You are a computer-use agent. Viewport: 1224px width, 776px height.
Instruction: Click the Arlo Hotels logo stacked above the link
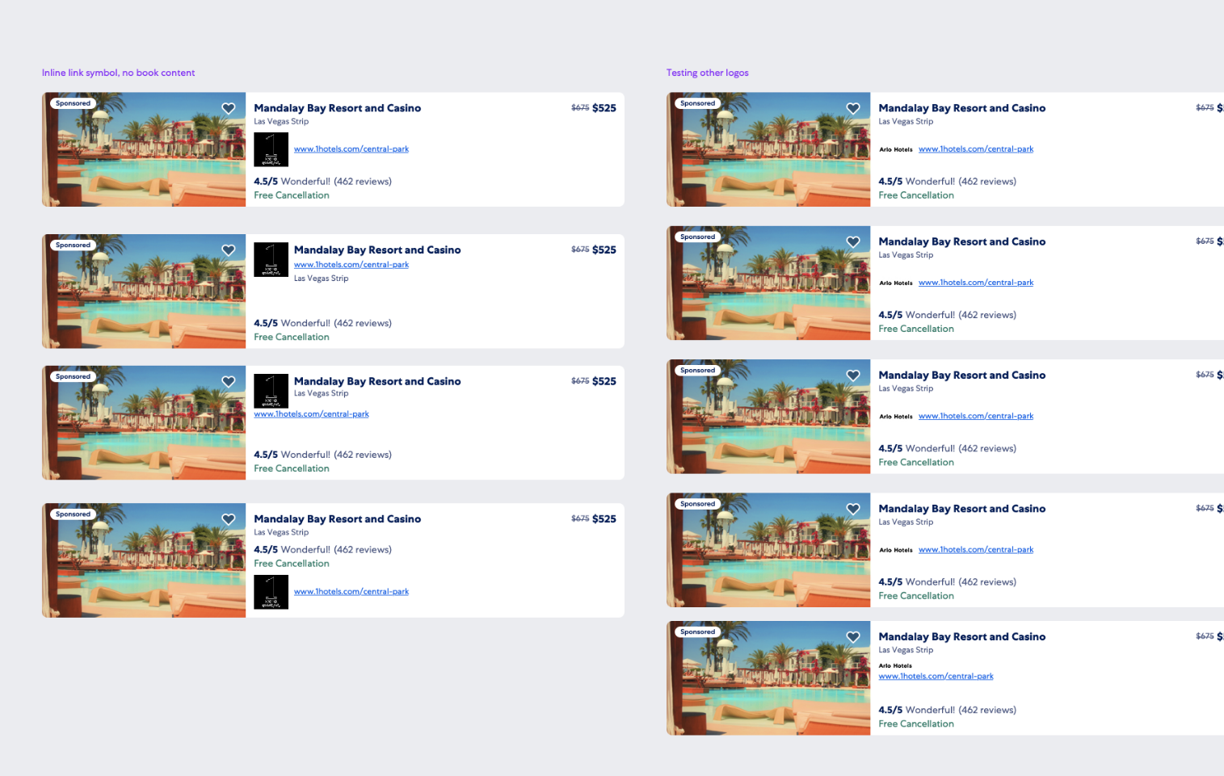click(895, 666)
